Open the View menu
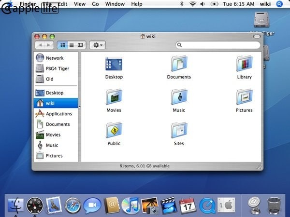Image resolution: width=290 pixels, height=217 pixels. (x=80, y=4)
